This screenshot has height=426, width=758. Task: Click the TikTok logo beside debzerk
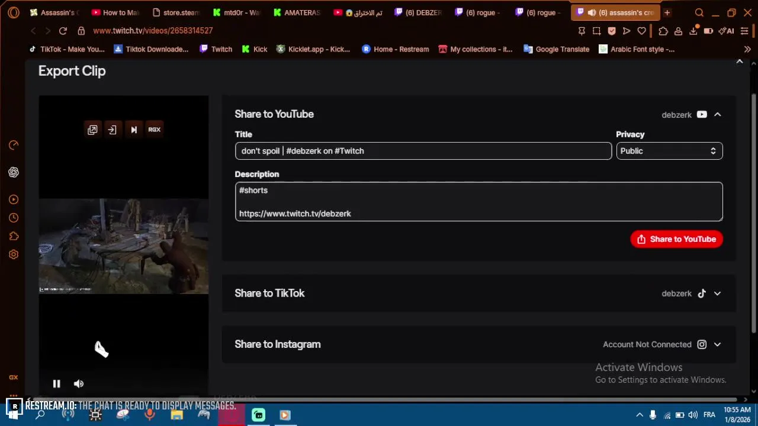(x=702, y=293)
